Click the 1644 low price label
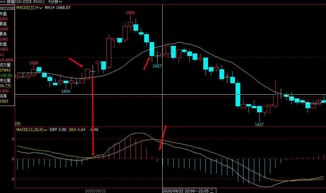Viewport: 326px width, 193px height. pos(65,91)
